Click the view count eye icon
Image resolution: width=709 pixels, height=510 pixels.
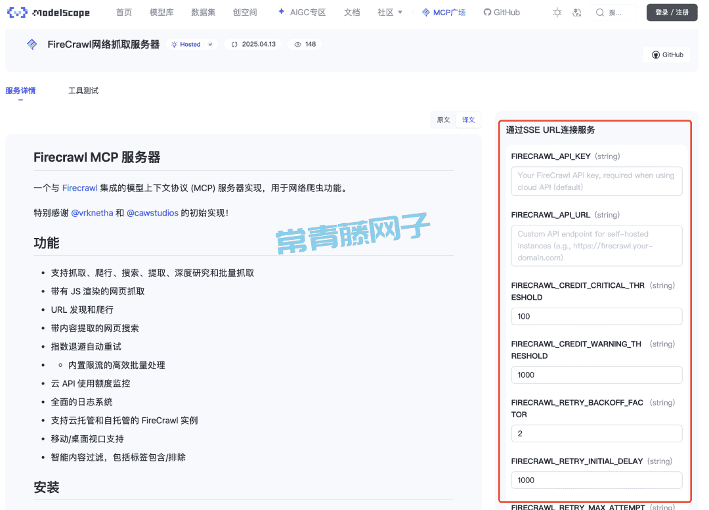point(297,44)
